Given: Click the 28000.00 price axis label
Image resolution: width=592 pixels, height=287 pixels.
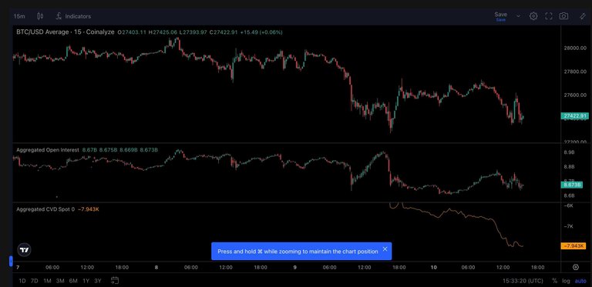Looking at the screenshot, I should click(x=574, y=48).
